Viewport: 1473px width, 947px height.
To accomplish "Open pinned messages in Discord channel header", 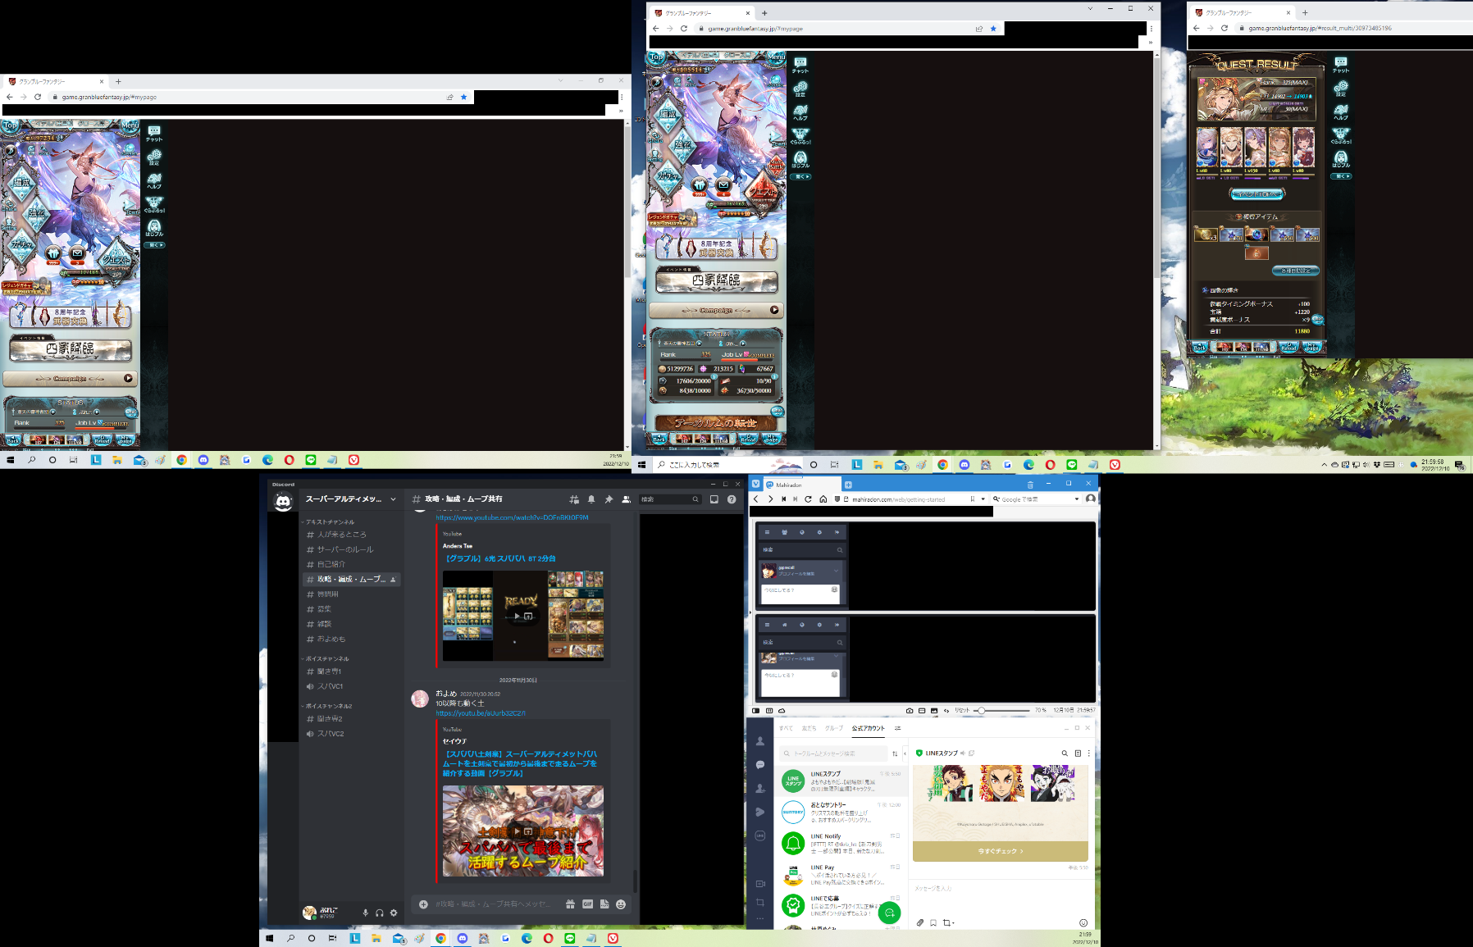I will 609,499.
